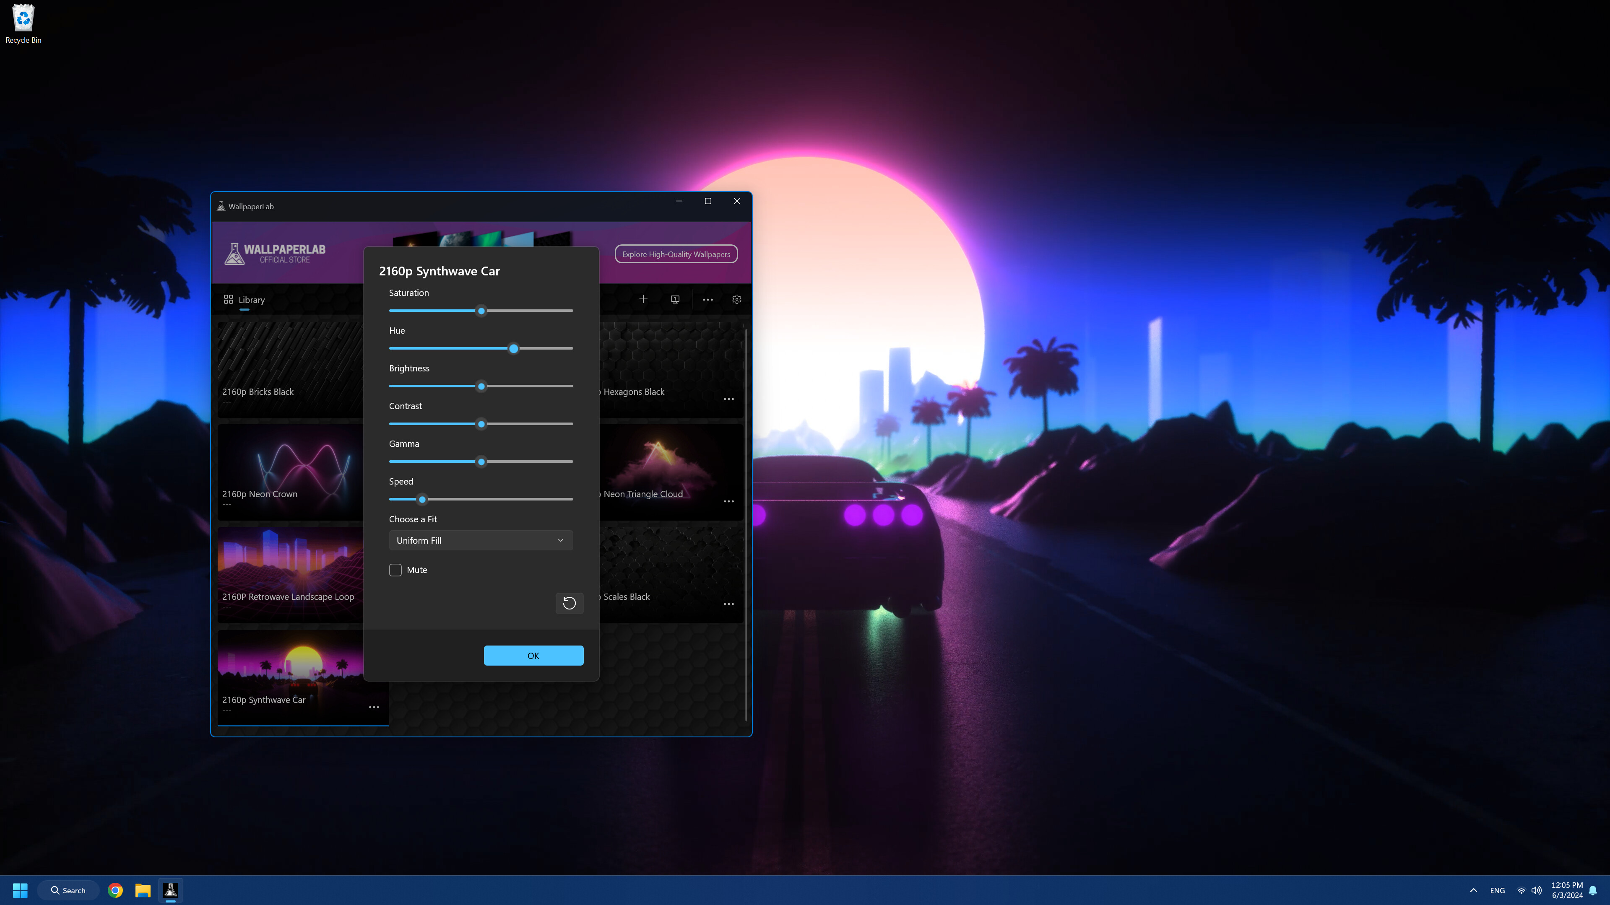This screenshot has height=905, width=1610.
Task: Adjust the Hue slider handle
Action: pyautogui.click(x=513, y=348)
